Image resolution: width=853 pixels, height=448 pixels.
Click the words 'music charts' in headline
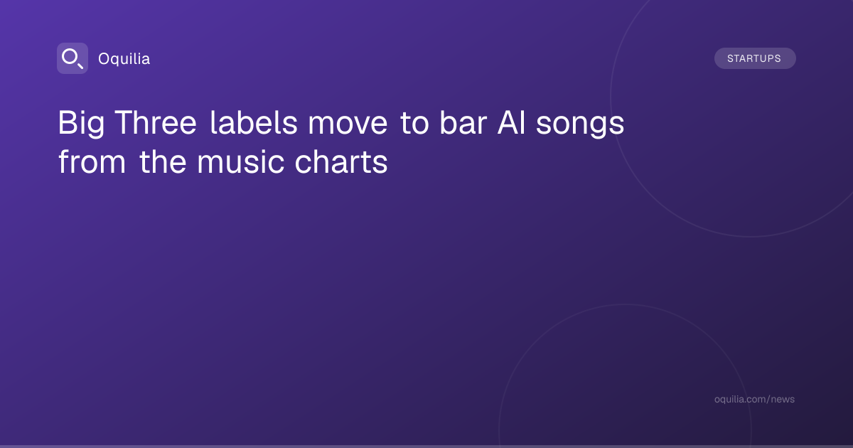click(292, 163)
